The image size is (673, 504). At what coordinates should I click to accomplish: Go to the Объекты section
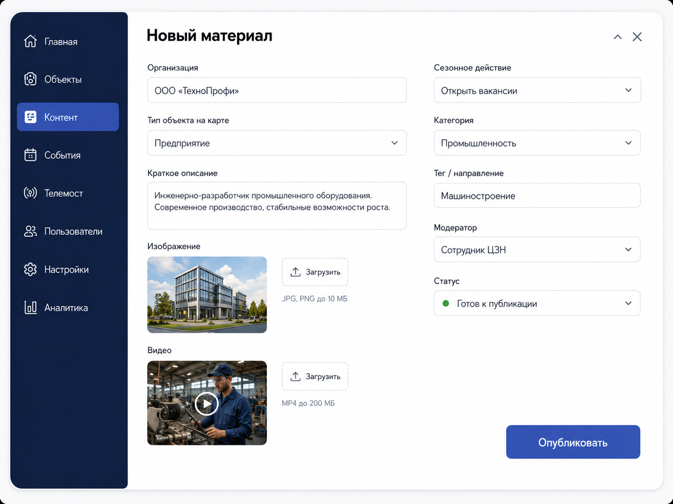[68, 79]
